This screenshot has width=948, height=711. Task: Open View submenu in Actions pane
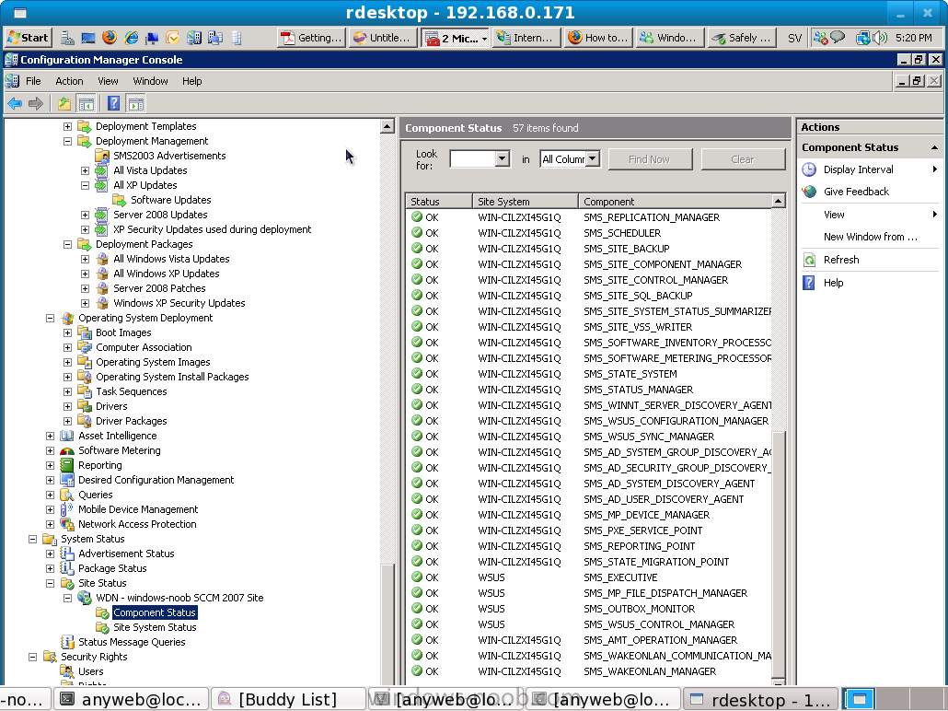tap(870, 215)
